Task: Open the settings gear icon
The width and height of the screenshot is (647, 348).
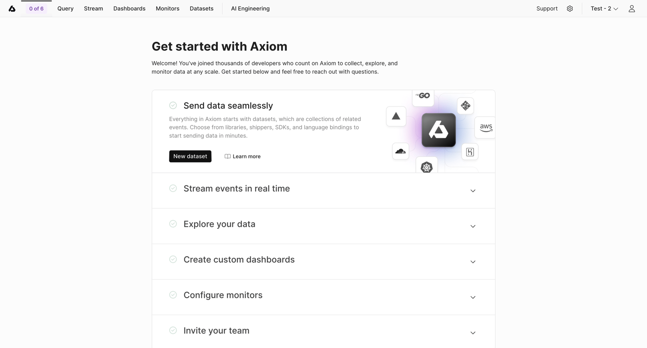Action: pyautogui.click(x=570, y=9)
